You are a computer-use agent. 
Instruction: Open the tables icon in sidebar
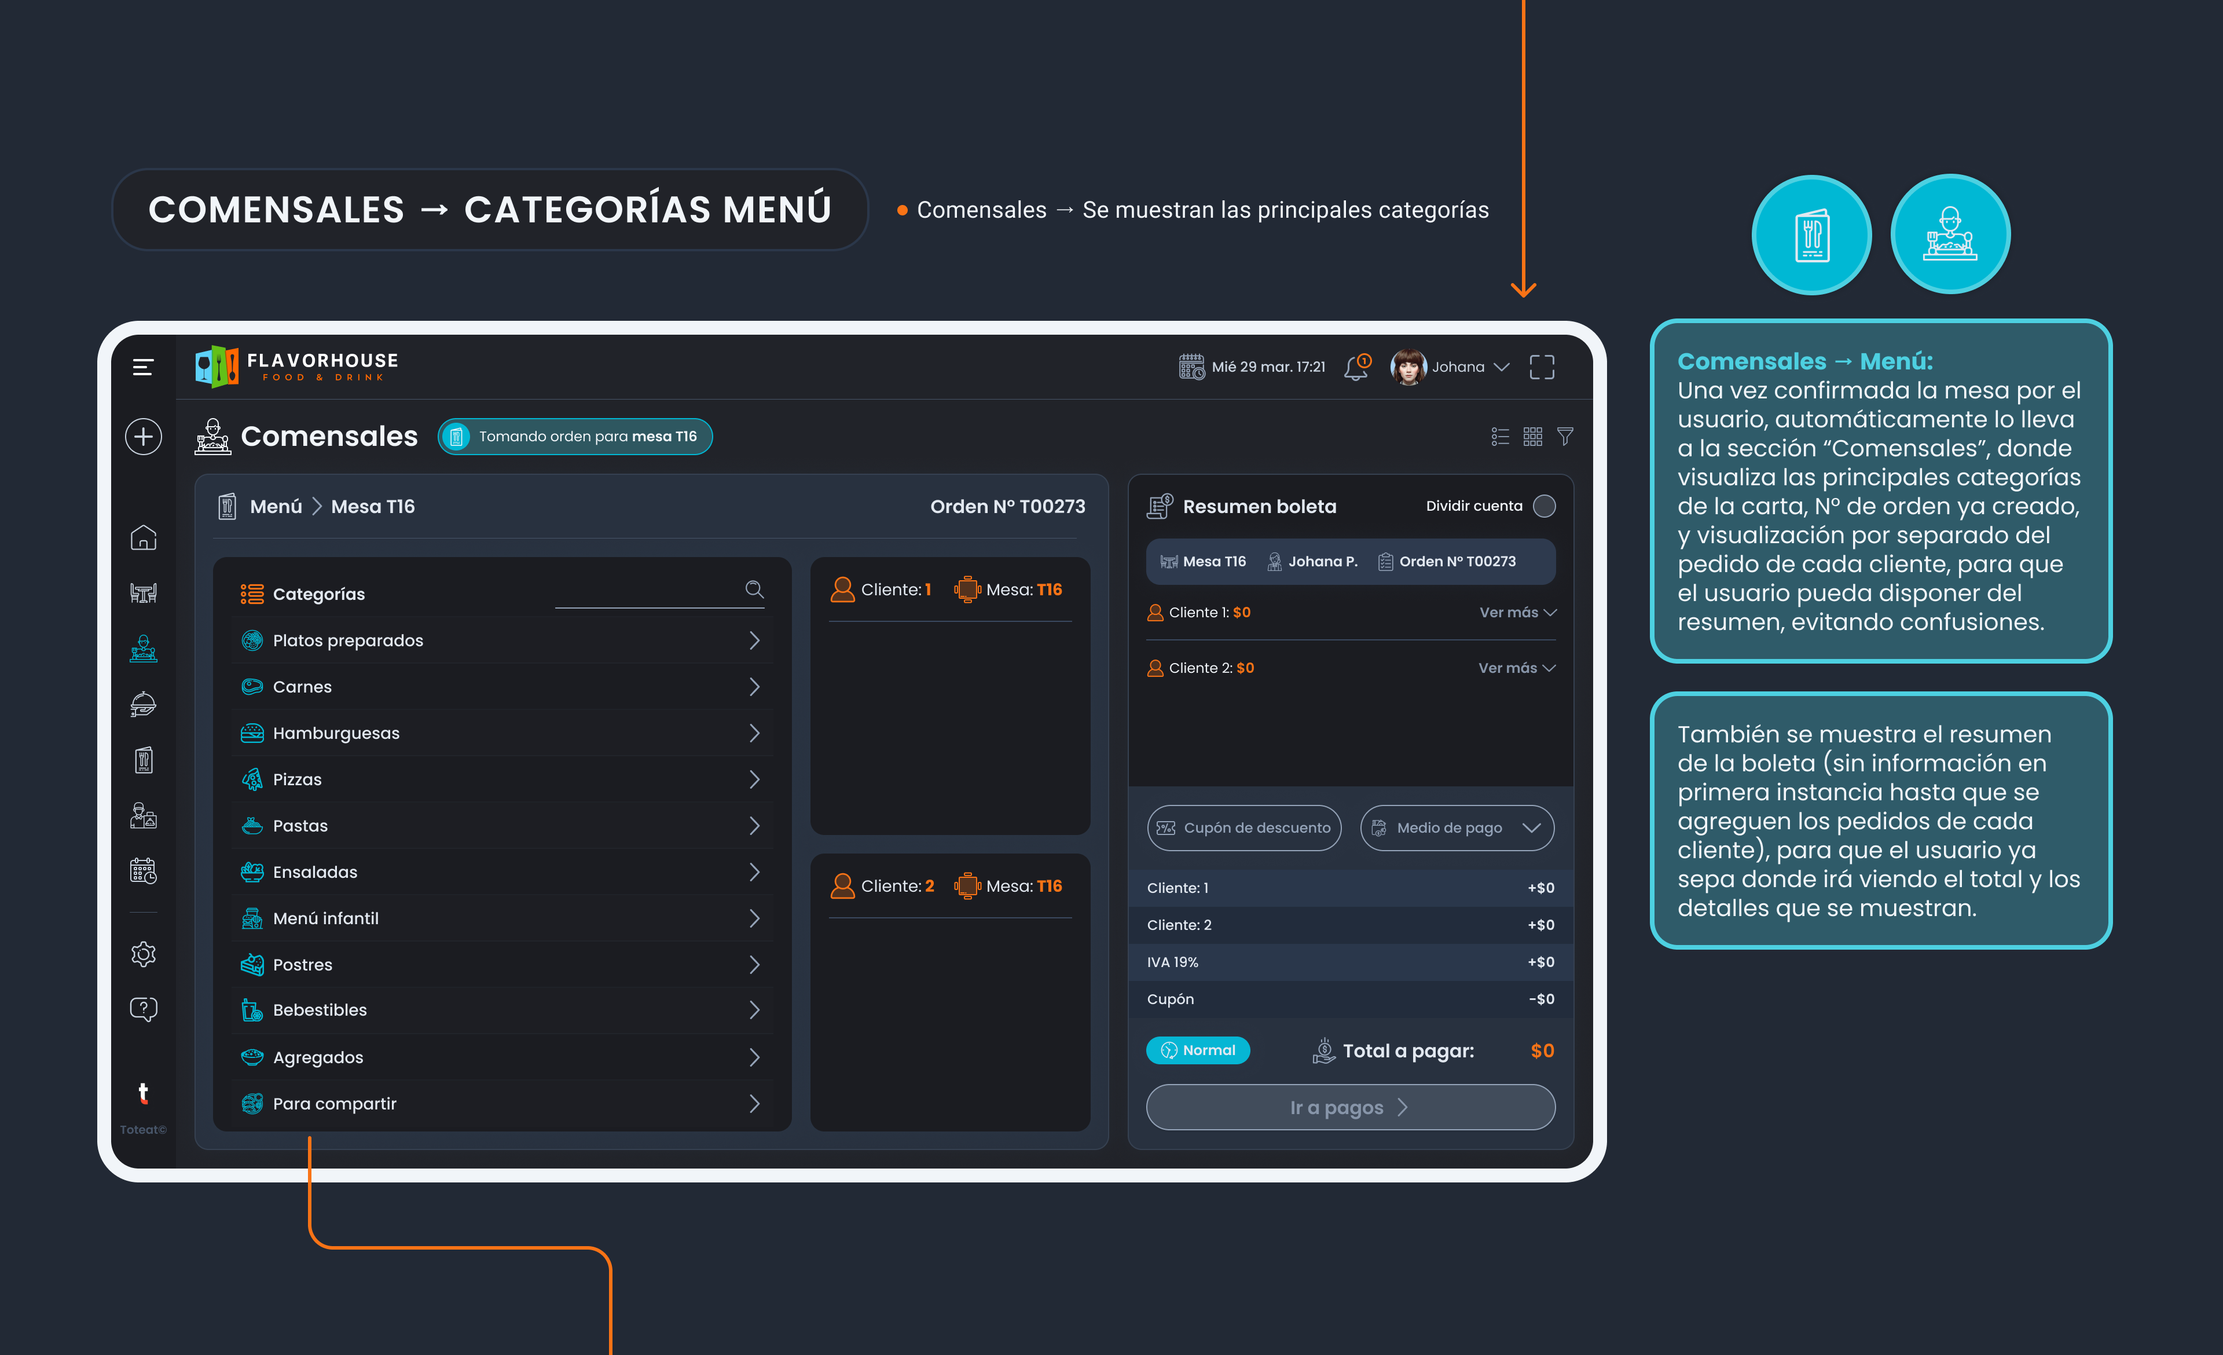pyautogui.click(x=144, y=593)
